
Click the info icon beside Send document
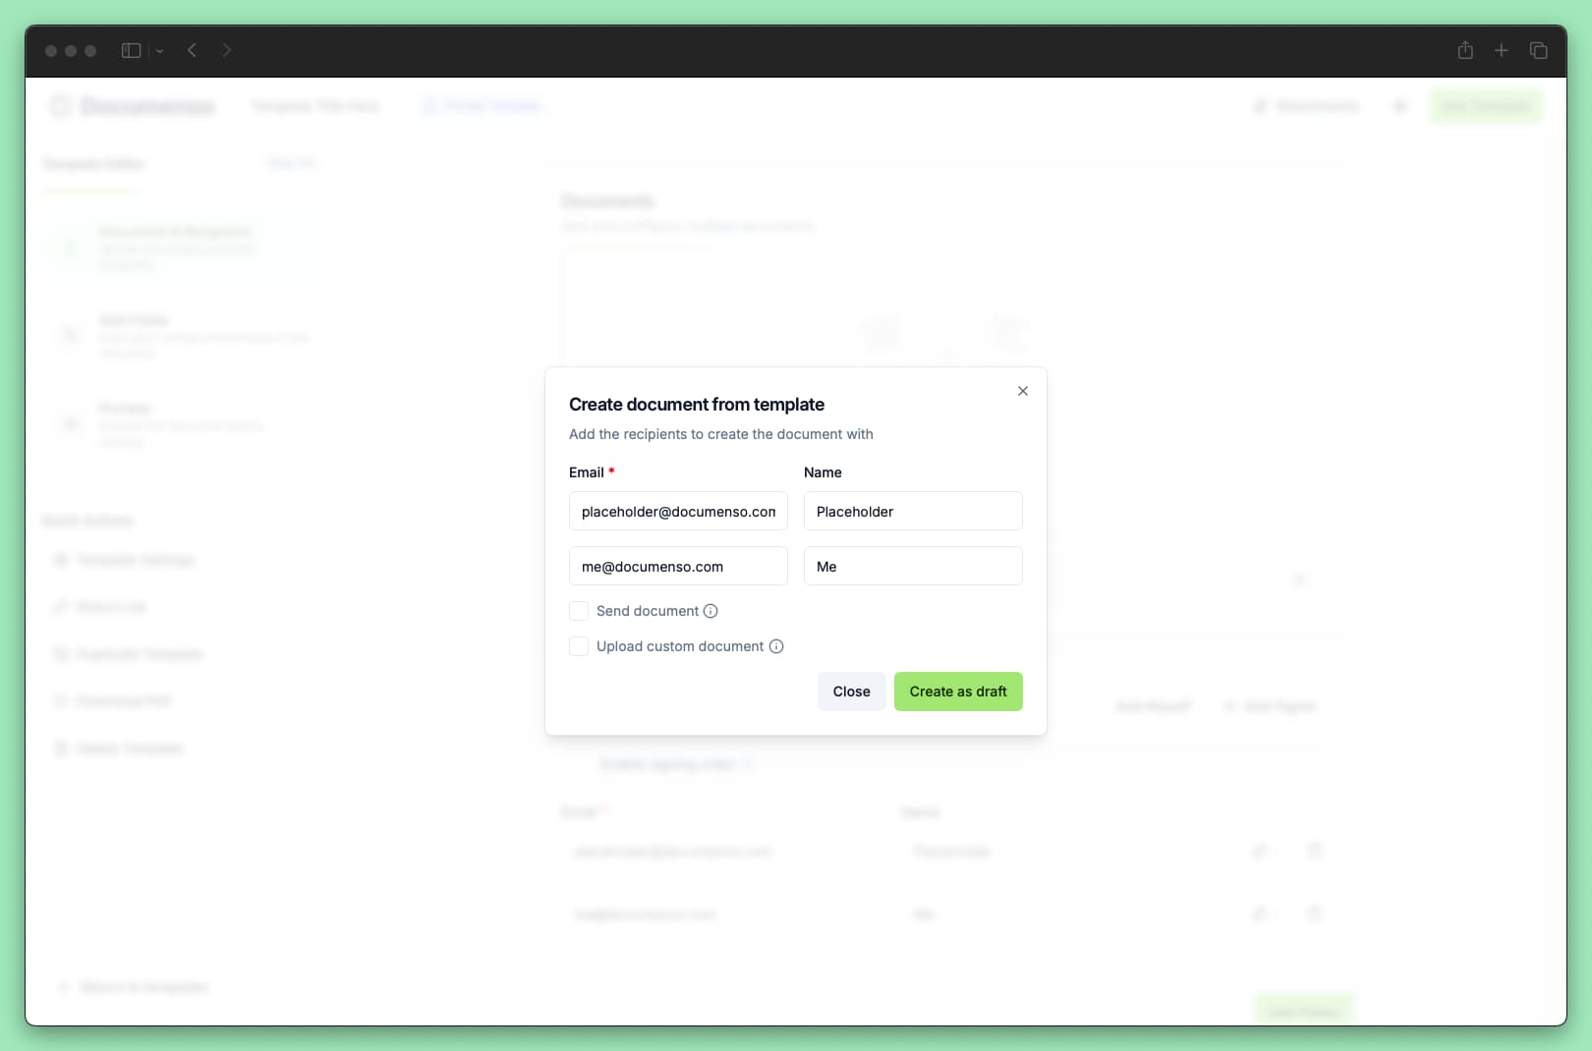pyautogui.click(x=711, y=610)
